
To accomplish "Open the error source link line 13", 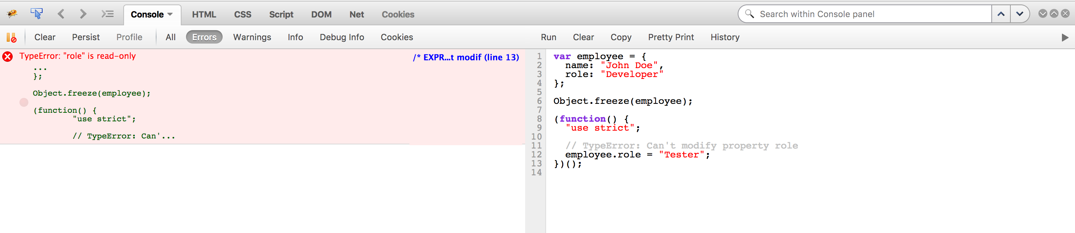I will tap(466, 57).
